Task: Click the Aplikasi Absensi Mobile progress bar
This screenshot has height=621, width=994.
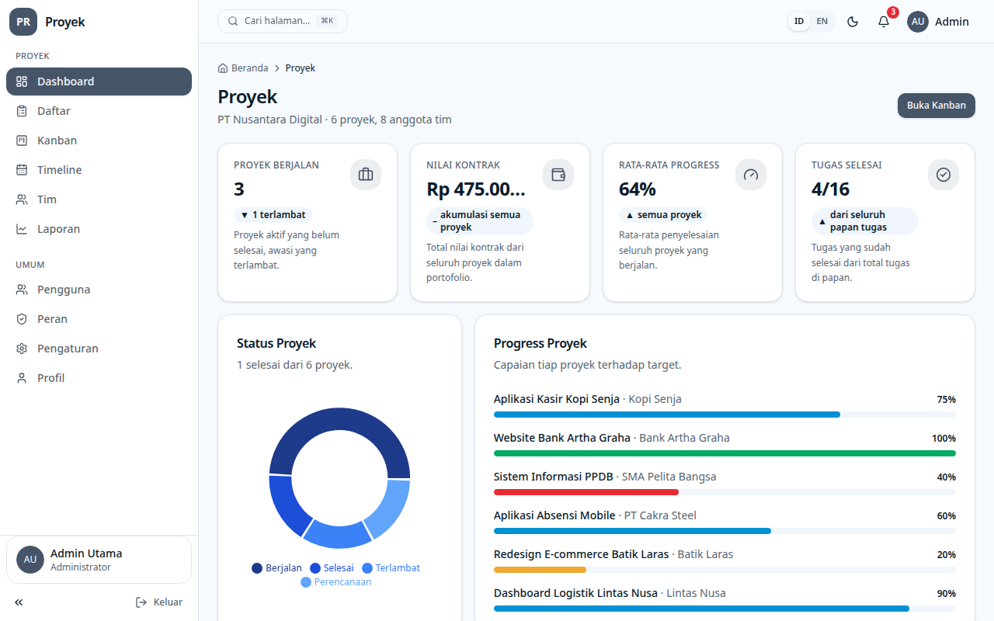Action: point(725,531)
